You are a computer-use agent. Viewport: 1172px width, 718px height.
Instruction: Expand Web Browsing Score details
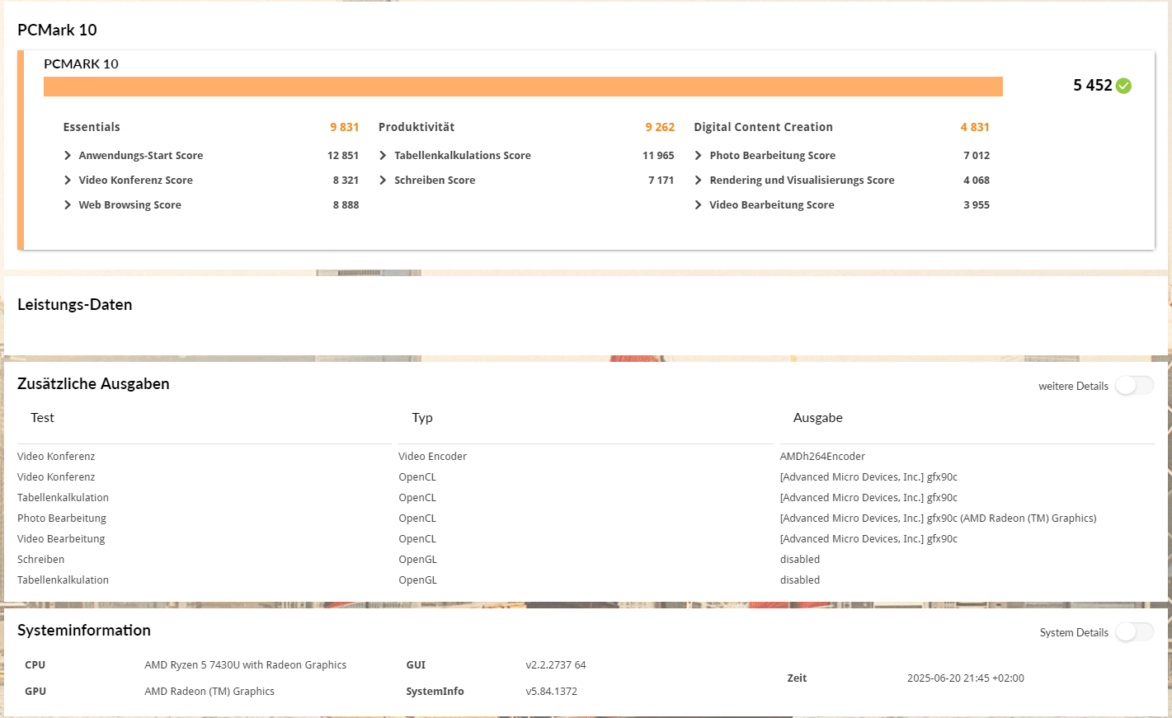[x=68, y=205]
